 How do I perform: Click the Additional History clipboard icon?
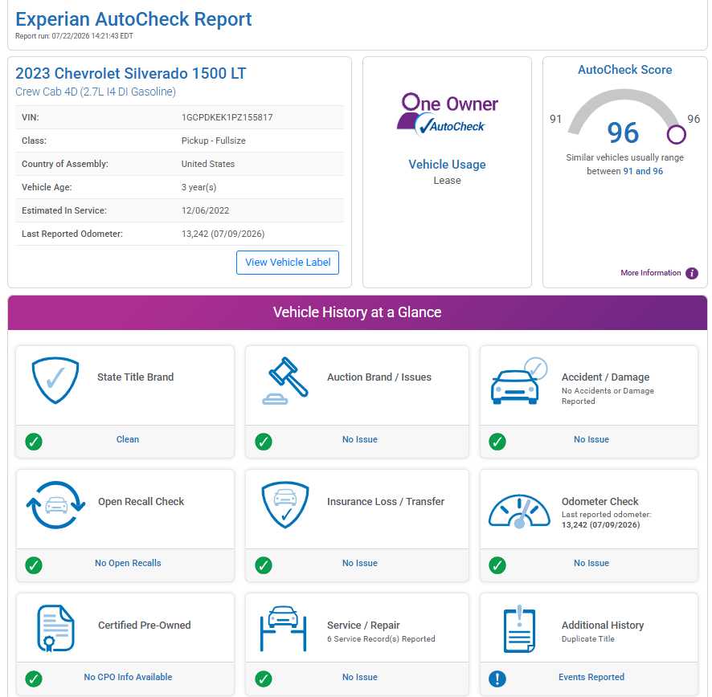coord(519,629)
